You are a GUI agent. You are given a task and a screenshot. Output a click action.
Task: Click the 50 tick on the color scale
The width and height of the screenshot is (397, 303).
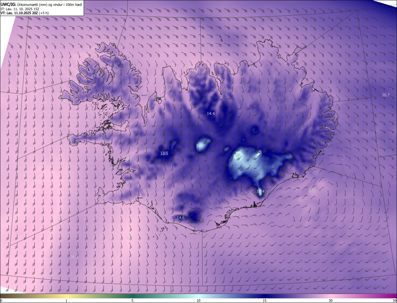[395, 301]
